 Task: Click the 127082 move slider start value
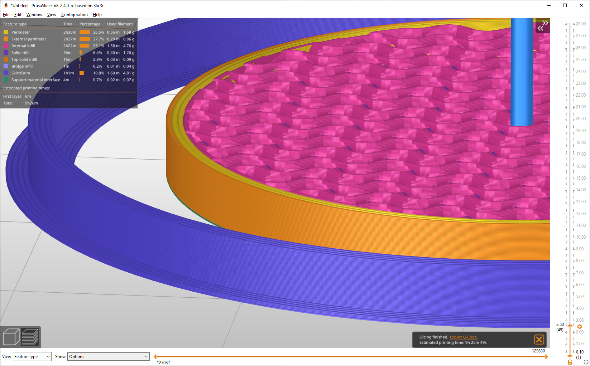pos(163,363)
